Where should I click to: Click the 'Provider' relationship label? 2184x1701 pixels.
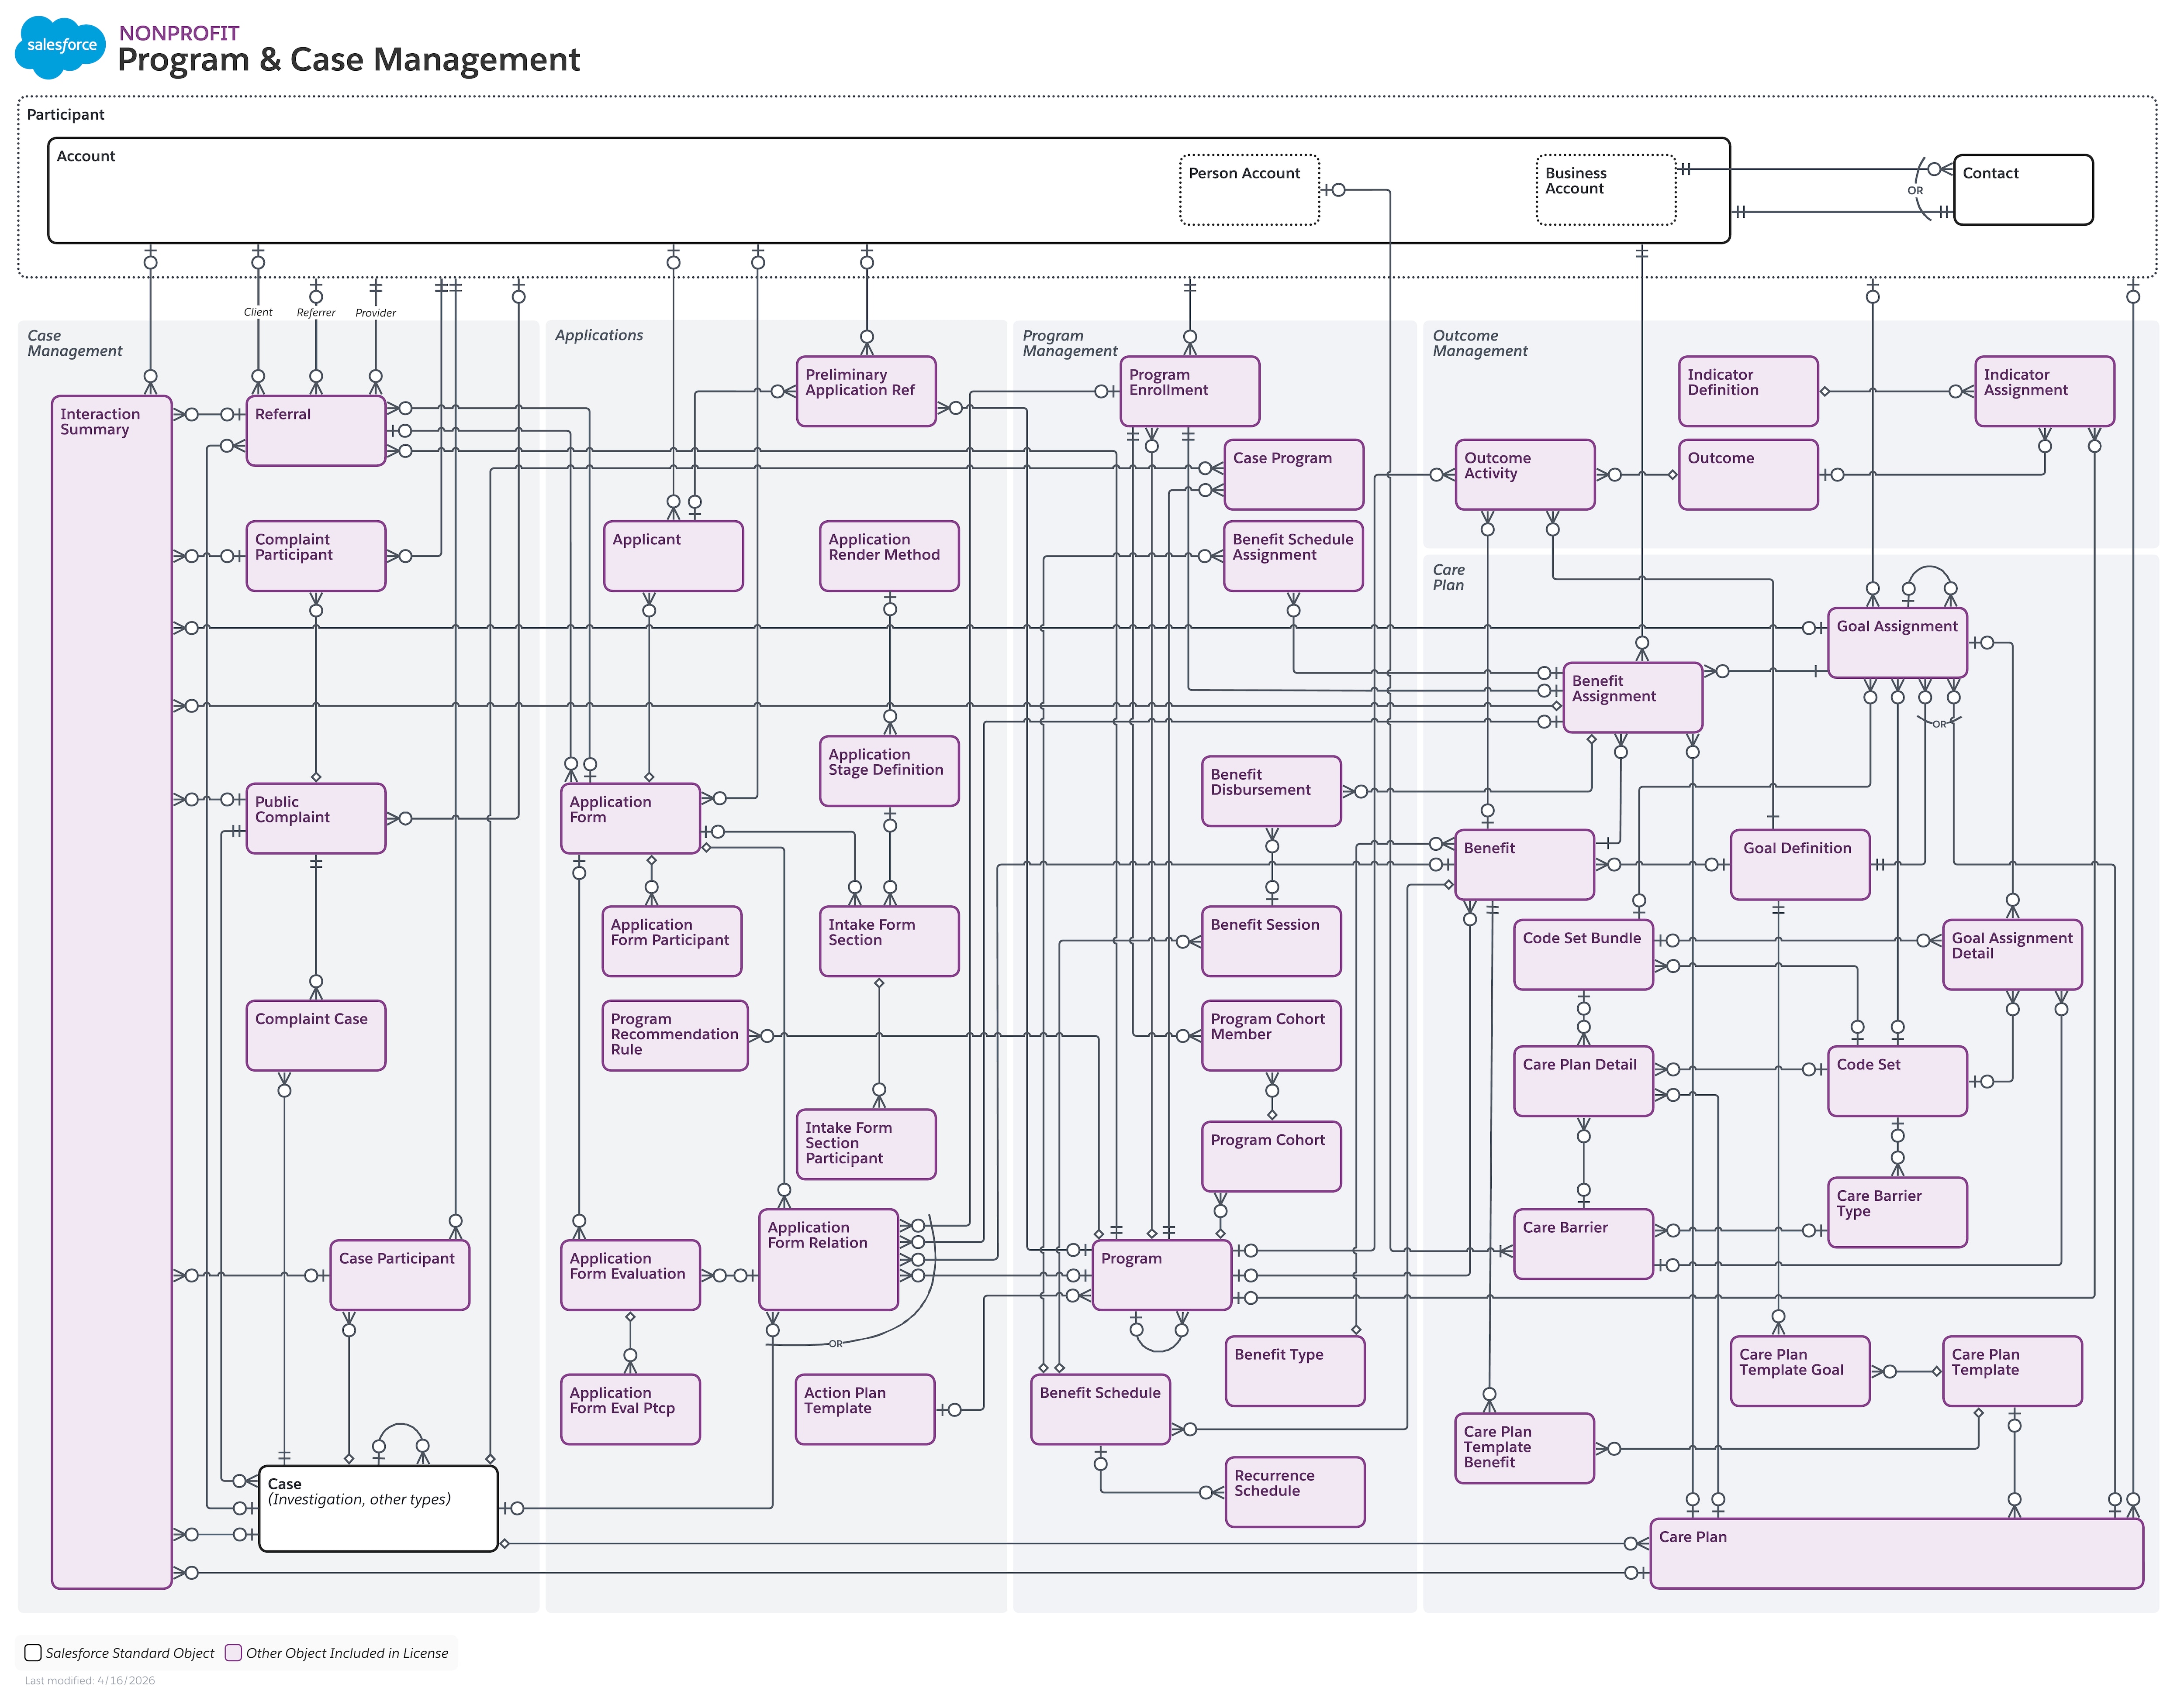pyautogui.click(x=376, y=313)
